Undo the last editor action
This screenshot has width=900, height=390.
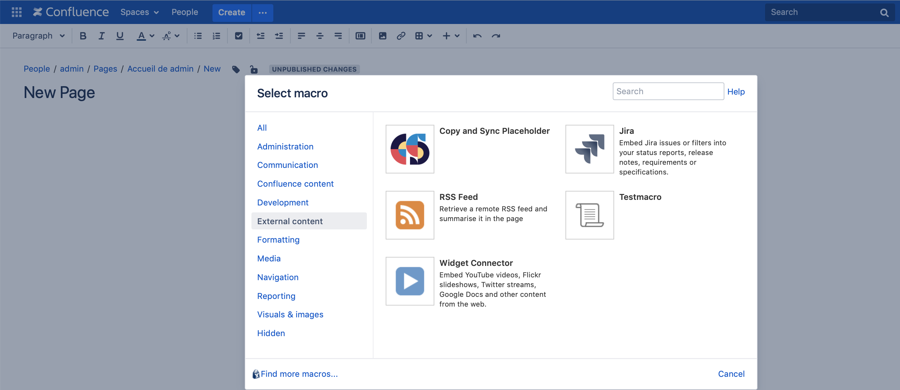coord(477,35)
